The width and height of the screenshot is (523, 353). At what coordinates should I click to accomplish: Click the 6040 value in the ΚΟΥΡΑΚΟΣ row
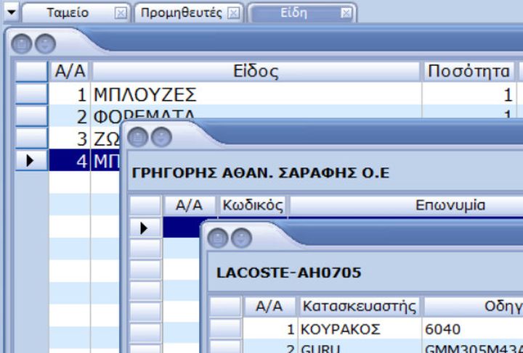coord(442,329)
